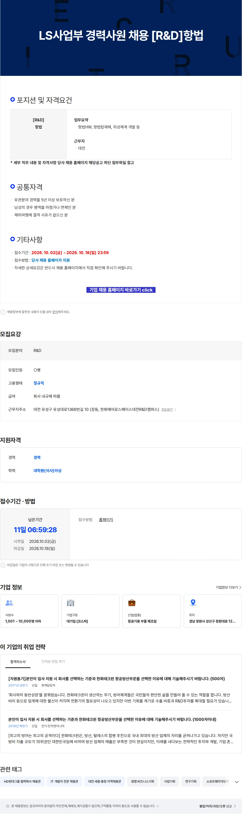
Task: Select tag HD현대그룹 협력회사 채용관
Action: pos(22,781)
